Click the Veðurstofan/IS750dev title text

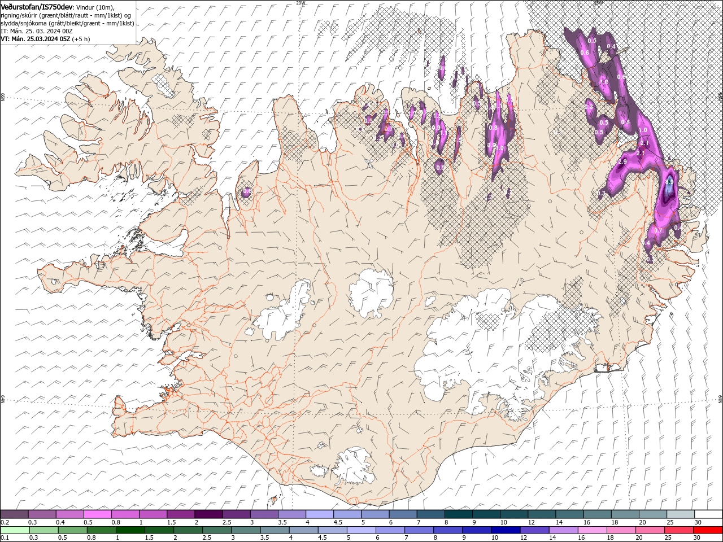click(x=37, y=6)
